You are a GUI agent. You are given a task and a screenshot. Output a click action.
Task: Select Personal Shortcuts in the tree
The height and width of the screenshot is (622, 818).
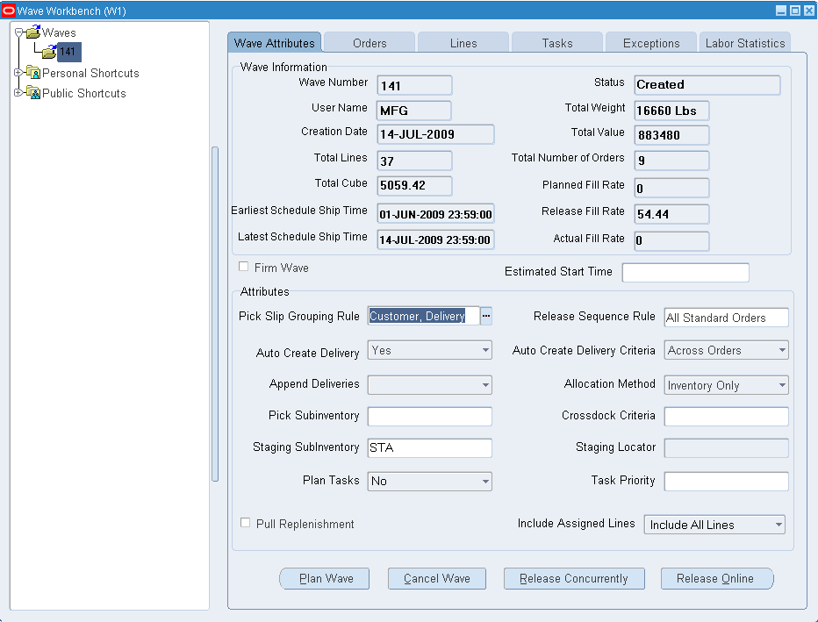point(90,73)
